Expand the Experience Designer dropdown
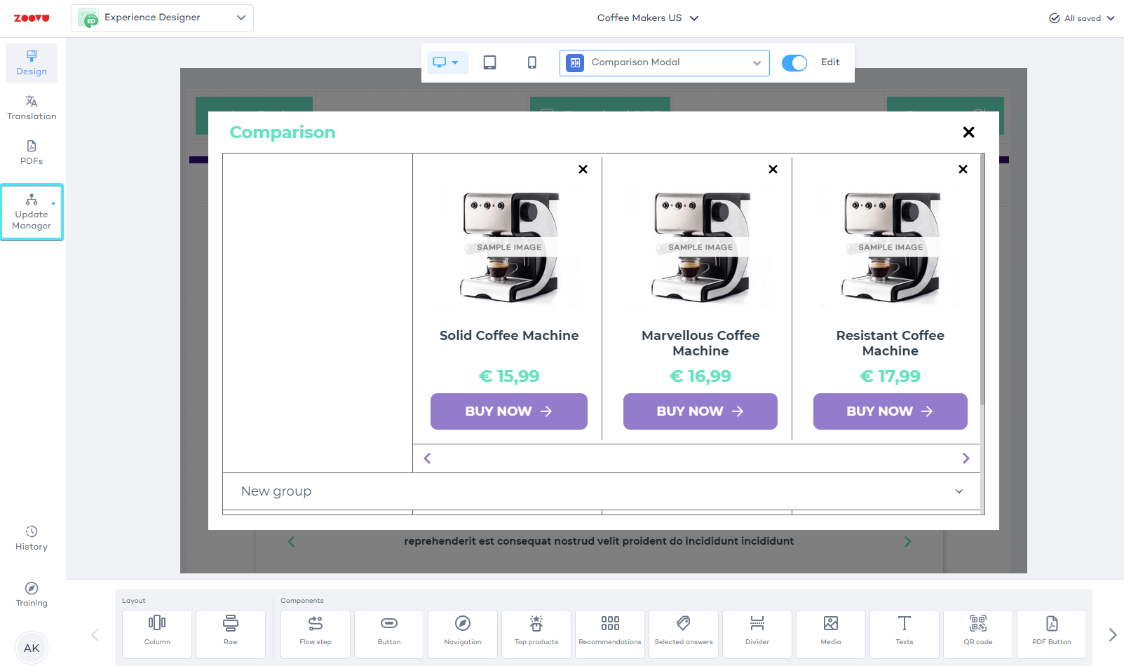Viewport: 1124px width, 668px height. (163, 18)
